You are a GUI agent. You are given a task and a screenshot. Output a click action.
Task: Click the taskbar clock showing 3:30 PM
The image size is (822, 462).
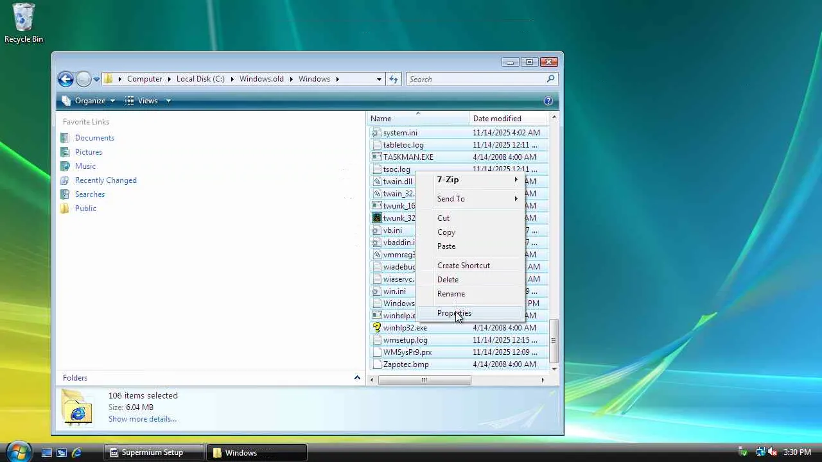click(x=798, y=452)
